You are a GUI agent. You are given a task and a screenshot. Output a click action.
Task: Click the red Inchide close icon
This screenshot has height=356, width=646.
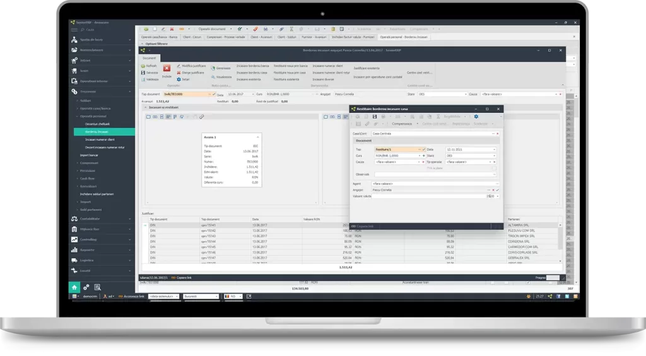pyautogui.click(x=167, y=68)
